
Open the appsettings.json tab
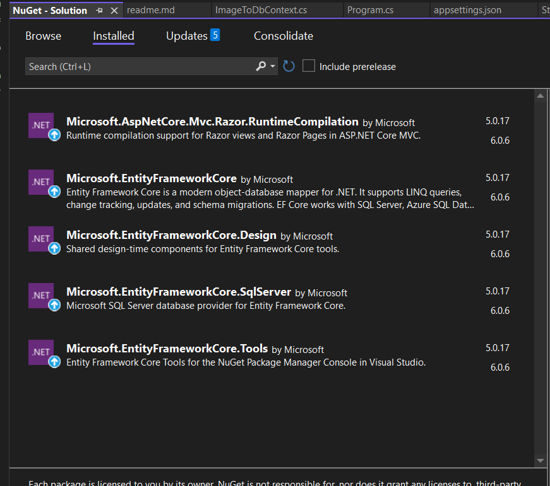point(467,10)
